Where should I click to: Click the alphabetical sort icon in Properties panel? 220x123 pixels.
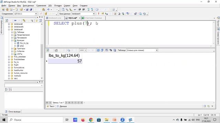(x=10, y=90)
